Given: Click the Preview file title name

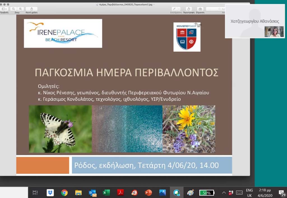Looking at the screenshot, I should click(126, 4).
